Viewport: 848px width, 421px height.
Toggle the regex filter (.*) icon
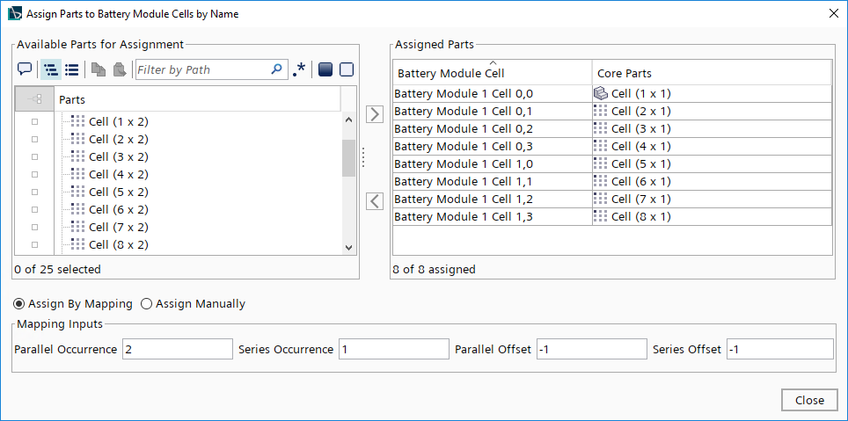(300, 69)
